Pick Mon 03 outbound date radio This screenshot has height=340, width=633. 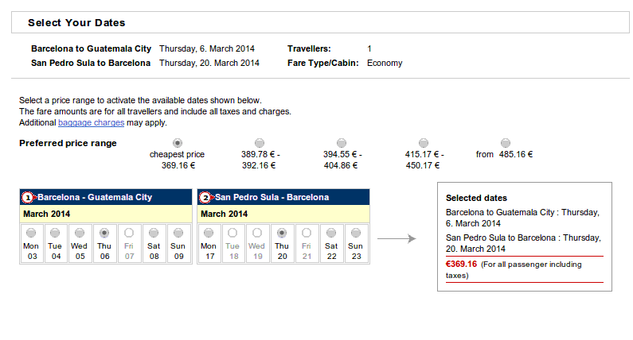click(x=31, y=233)
